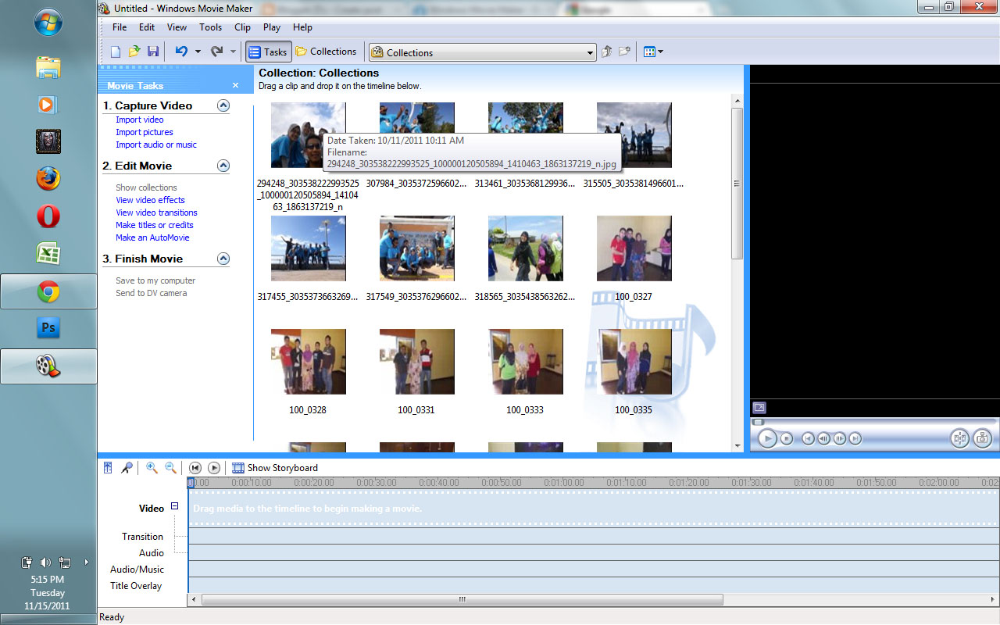The width and height of the screenshot is (1000, 625).
Task: Step to the next frame
Action: 840,438
